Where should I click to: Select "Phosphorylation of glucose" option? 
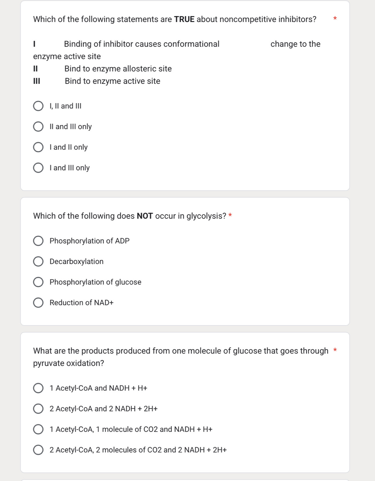tap(39, 282)
